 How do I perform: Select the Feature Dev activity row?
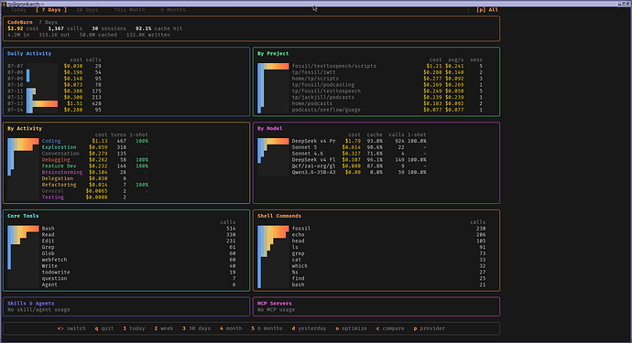click(78, 166)
